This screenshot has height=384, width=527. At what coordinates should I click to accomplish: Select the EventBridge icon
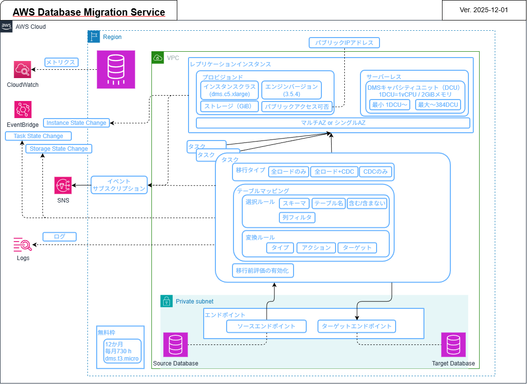click(22, 110)
